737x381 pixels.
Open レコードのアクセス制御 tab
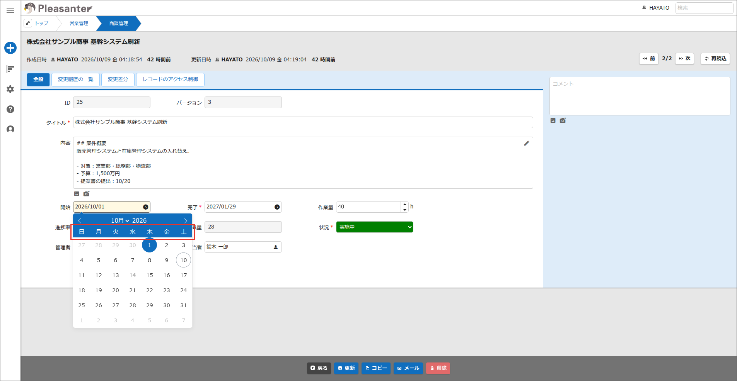(170, 80)
